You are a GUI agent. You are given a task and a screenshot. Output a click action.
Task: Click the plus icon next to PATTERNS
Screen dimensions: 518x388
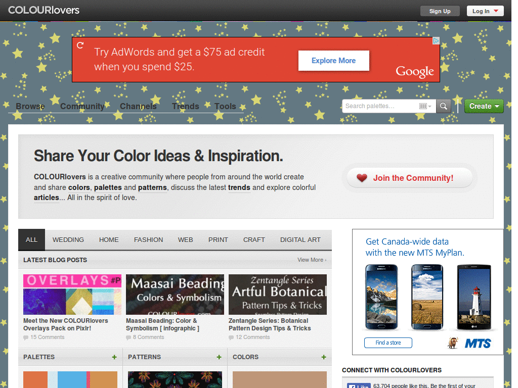click(x=219, y=357)
